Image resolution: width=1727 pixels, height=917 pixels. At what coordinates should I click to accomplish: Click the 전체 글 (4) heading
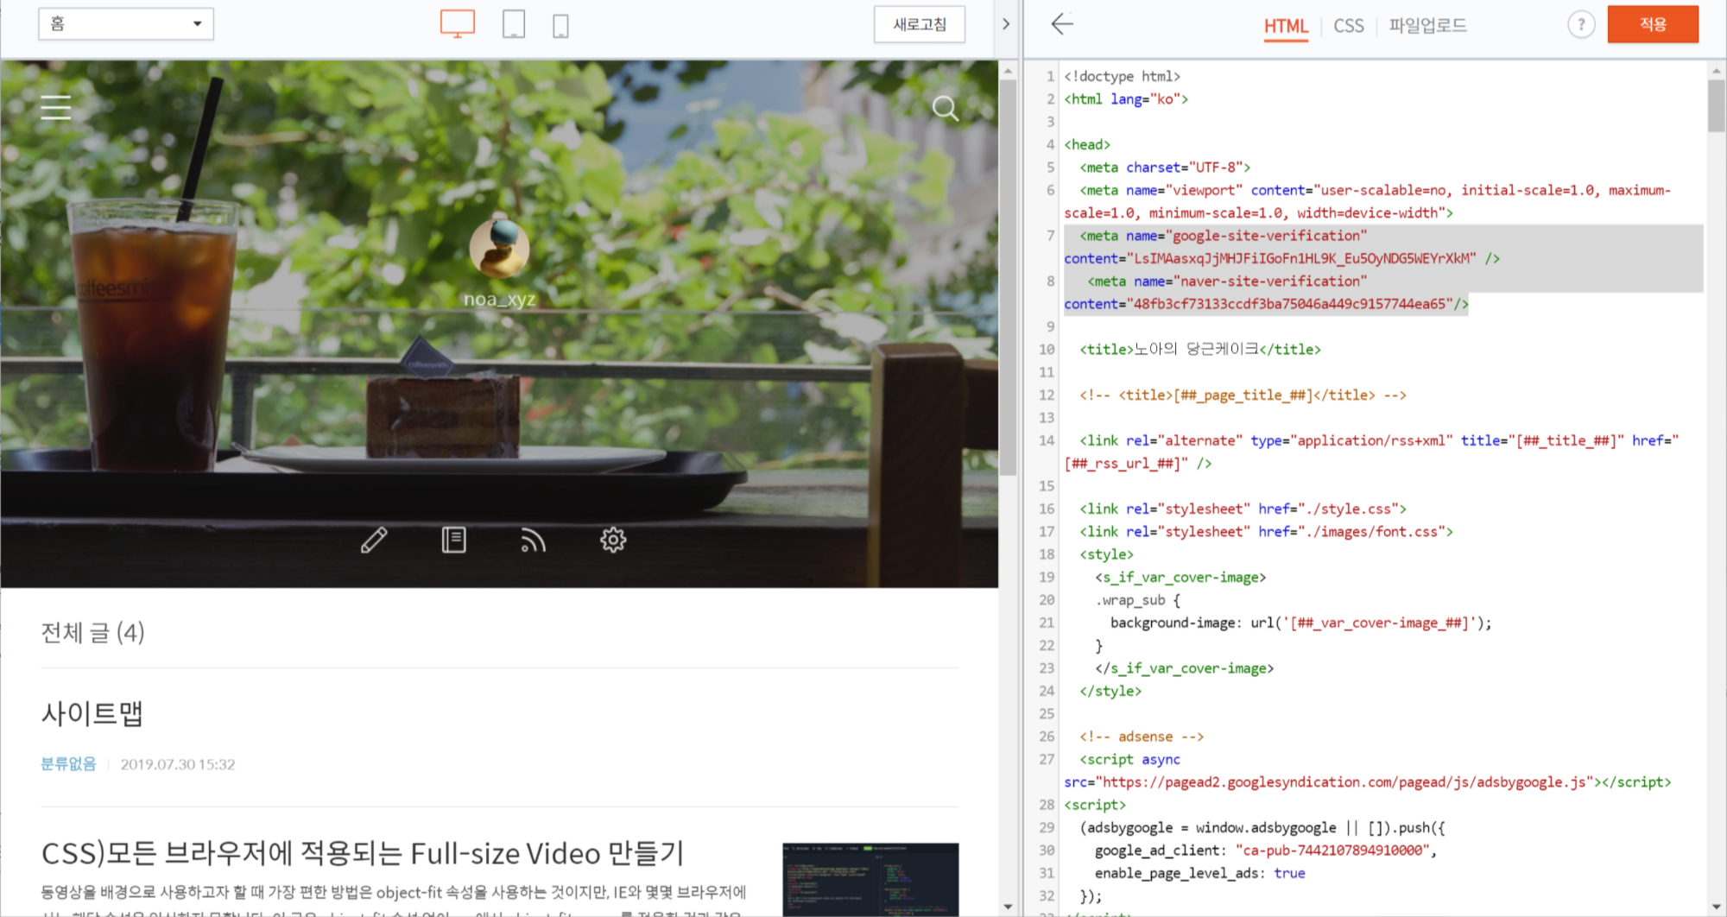(92, 633)
